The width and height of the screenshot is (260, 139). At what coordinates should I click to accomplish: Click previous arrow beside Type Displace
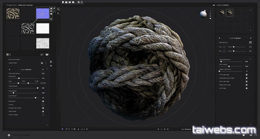219,37
